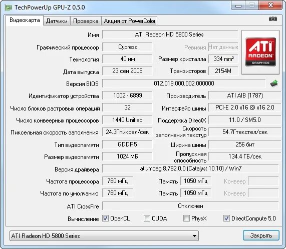Click the 760 мГц Частота по умолчанию field
This screenshot has width=286, height=249.
[x=118, y=193]
